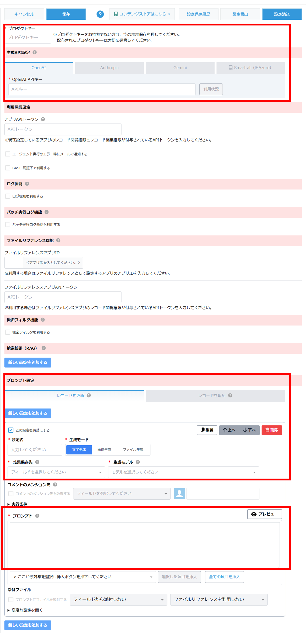The width and height of the screenshot is (306, 639).
Task: Open フィールドから添付しない dropdown
Action: (x=118, y=600)
